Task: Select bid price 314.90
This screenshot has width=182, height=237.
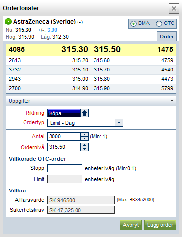Action: [x=80, y=88]
